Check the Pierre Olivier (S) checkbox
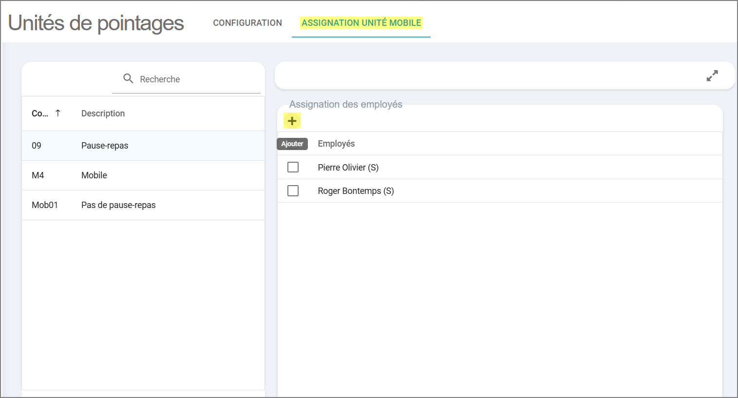The image size is (738, 398). (293, 167)
